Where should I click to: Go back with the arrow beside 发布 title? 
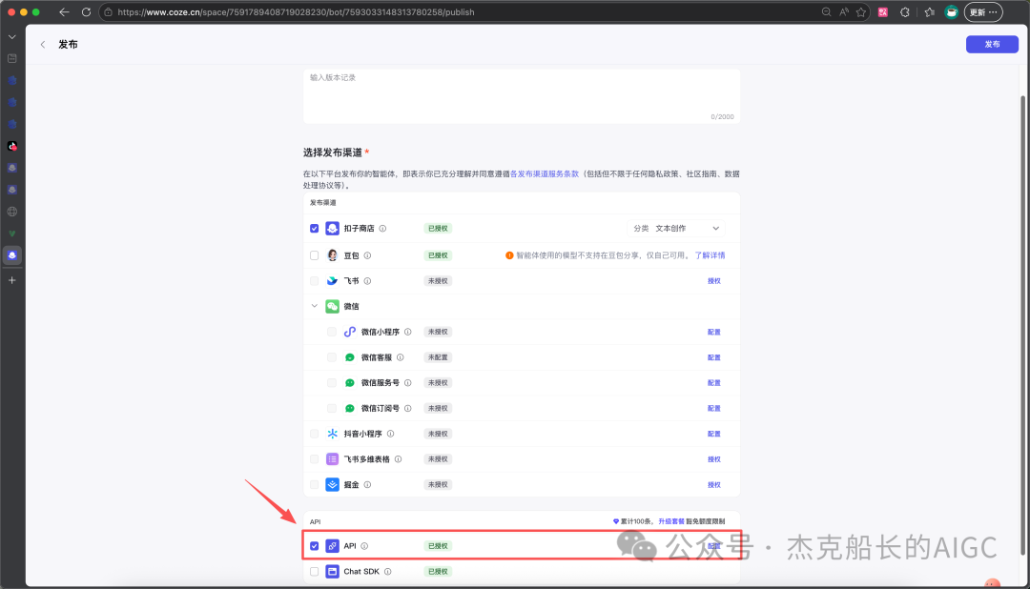(x=43, y=44)
